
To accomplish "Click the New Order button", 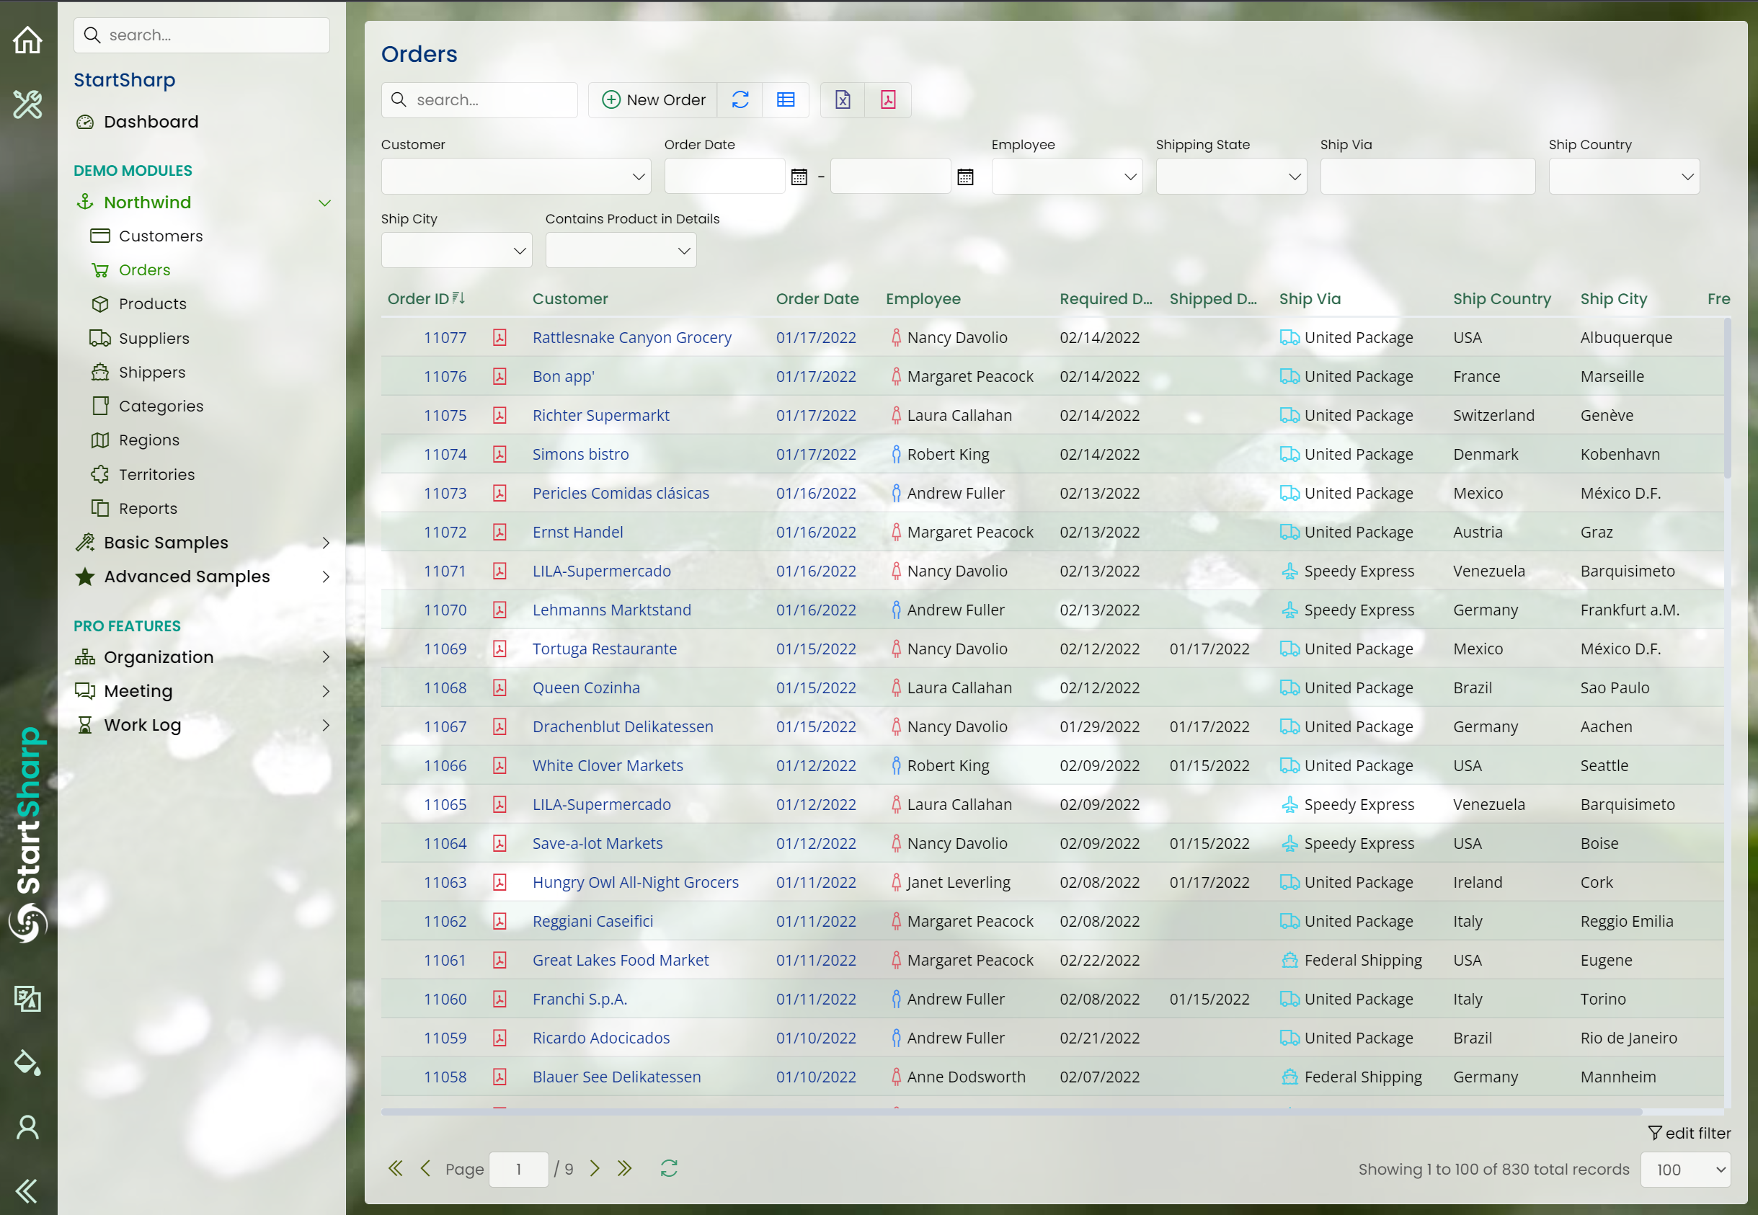I will point(653,99).
